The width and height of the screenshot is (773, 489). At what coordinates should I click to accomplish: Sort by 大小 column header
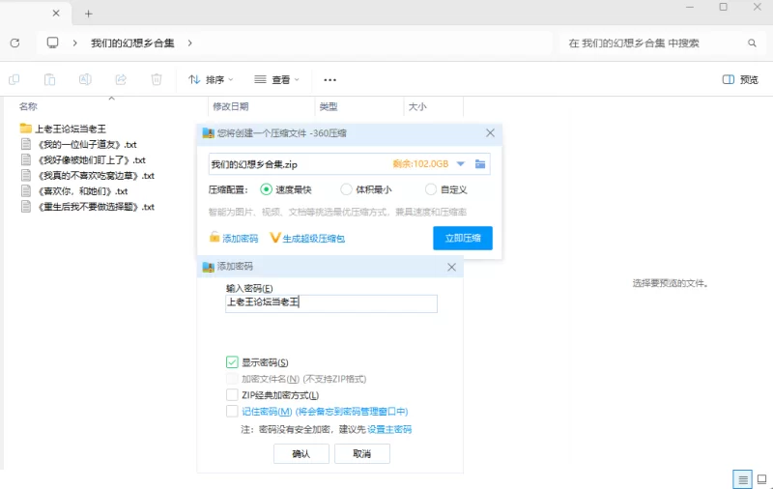[417, 106]
